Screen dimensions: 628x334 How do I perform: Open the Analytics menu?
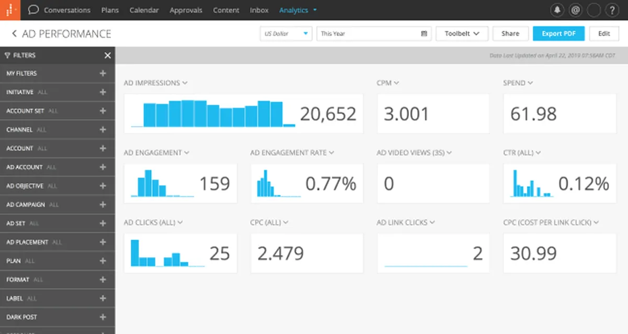[297, 10]
